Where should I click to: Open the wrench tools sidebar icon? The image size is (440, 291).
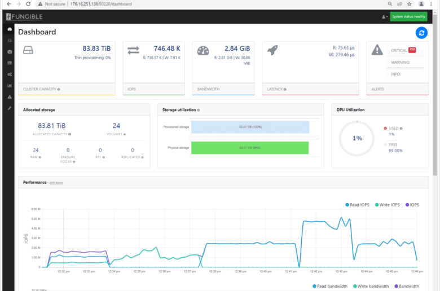[x=10, y=108]
